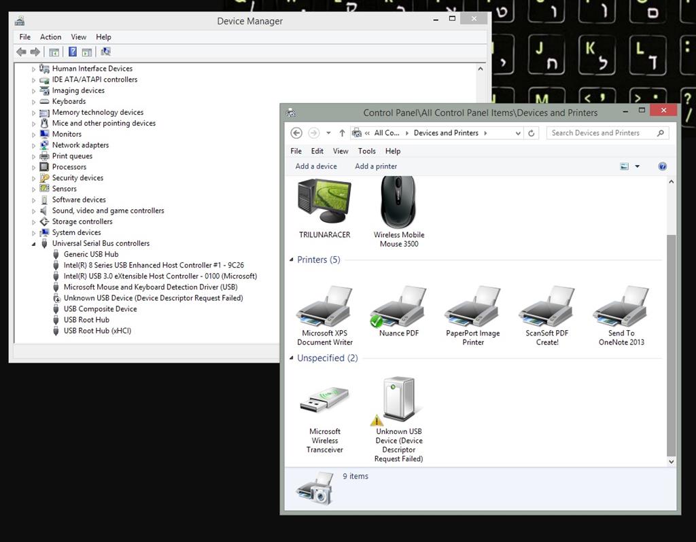Click the Devices and Printers breadcrumb

(446, 133)
